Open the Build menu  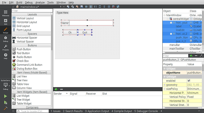click(x=19, y=2)
